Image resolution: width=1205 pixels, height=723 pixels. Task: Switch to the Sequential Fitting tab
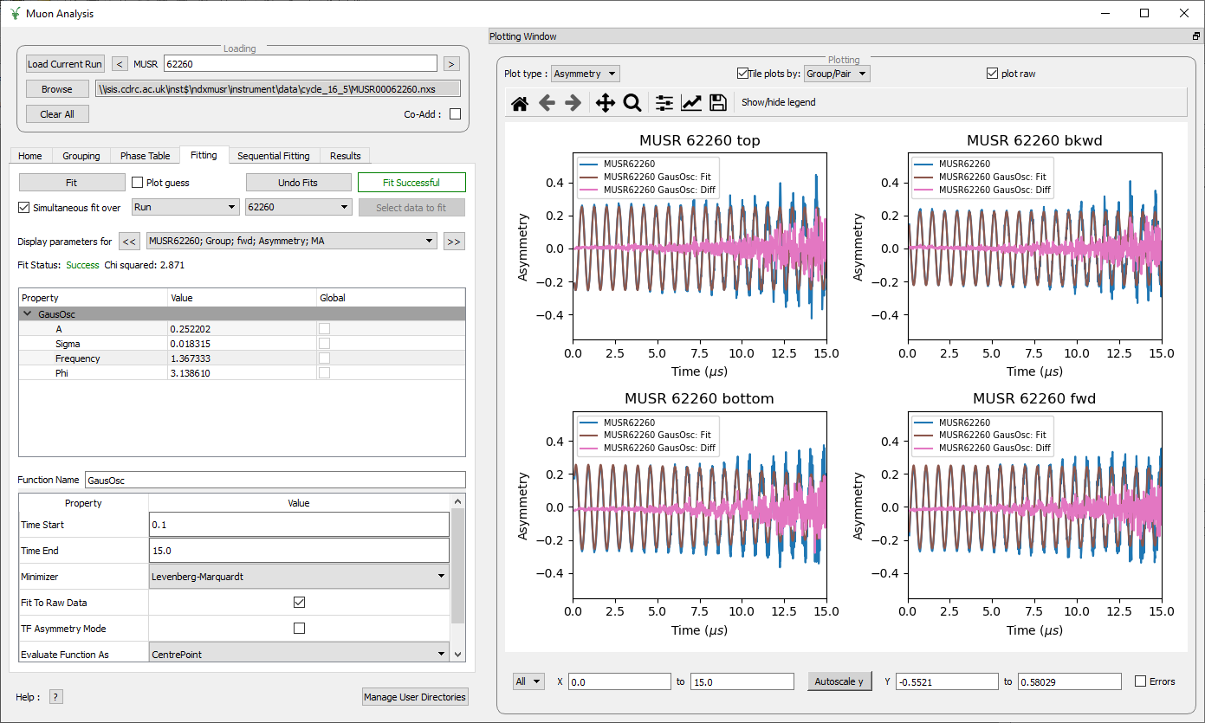pyautogui.click(x=273, y=156)
